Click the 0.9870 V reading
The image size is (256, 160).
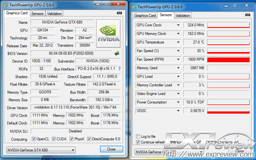click(194, 111)
